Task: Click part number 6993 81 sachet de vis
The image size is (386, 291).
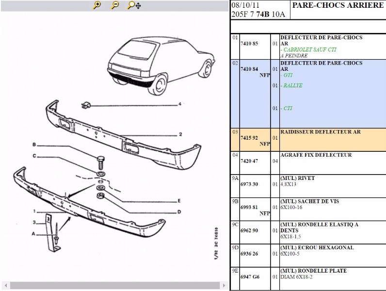Action: click(x=249, y=207)
